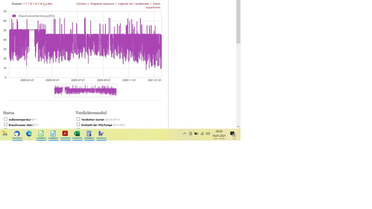The height and width of the screenshot is (209, 372).
Task: Open Thunderbird mail in the taskbar
Action: pos(17,134)
